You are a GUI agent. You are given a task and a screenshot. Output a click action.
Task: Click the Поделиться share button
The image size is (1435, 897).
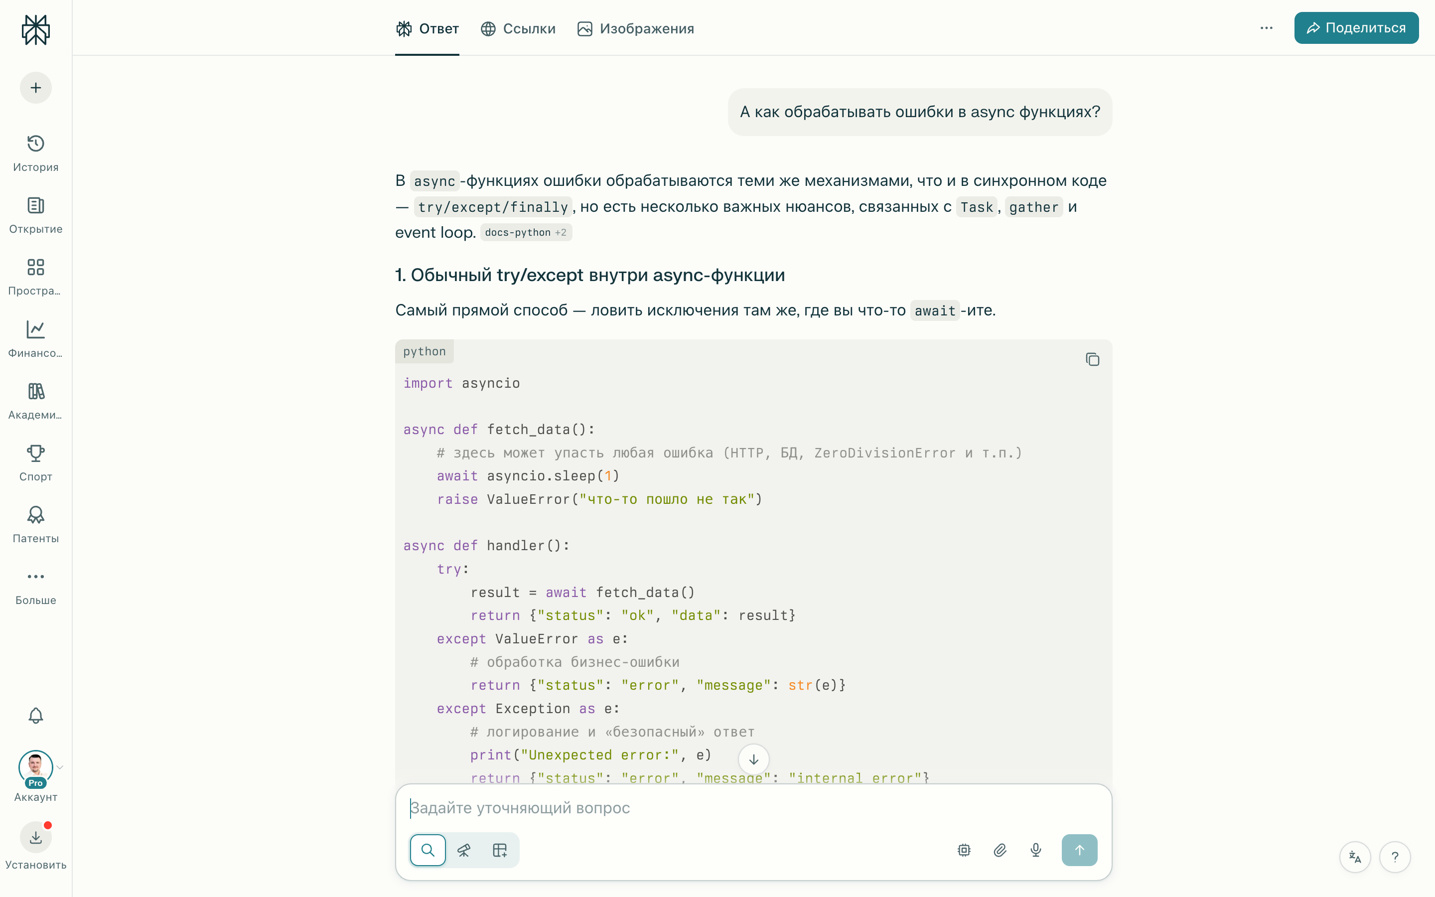[x=1356, y=28]
